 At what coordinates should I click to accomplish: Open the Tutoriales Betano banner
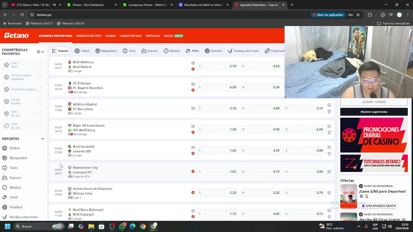pyautogui.click(x=374, y=163)
